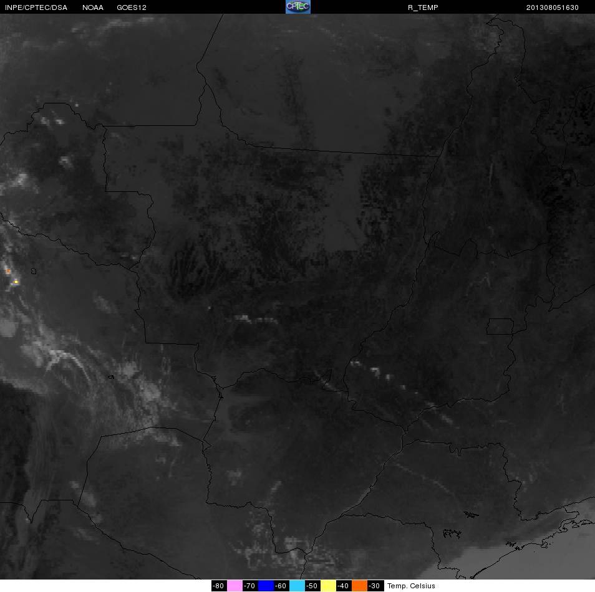Click the yellow legend color swatch
The height and width of the screenshot is (592, 595).
[x=328, y=586]
